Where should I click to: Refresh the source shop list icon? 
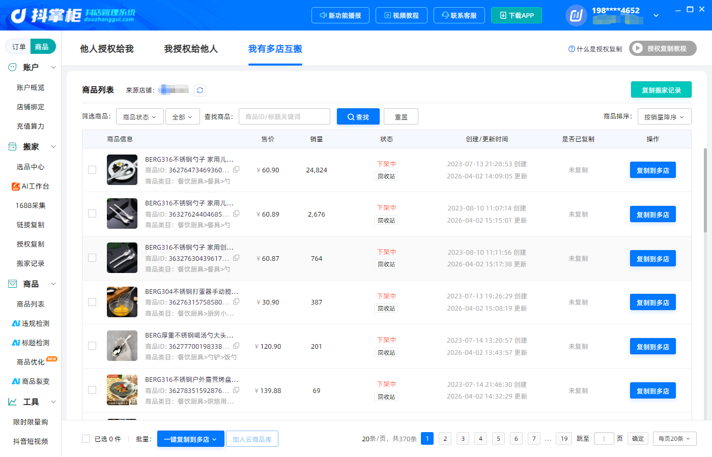[x=200, y=90]
